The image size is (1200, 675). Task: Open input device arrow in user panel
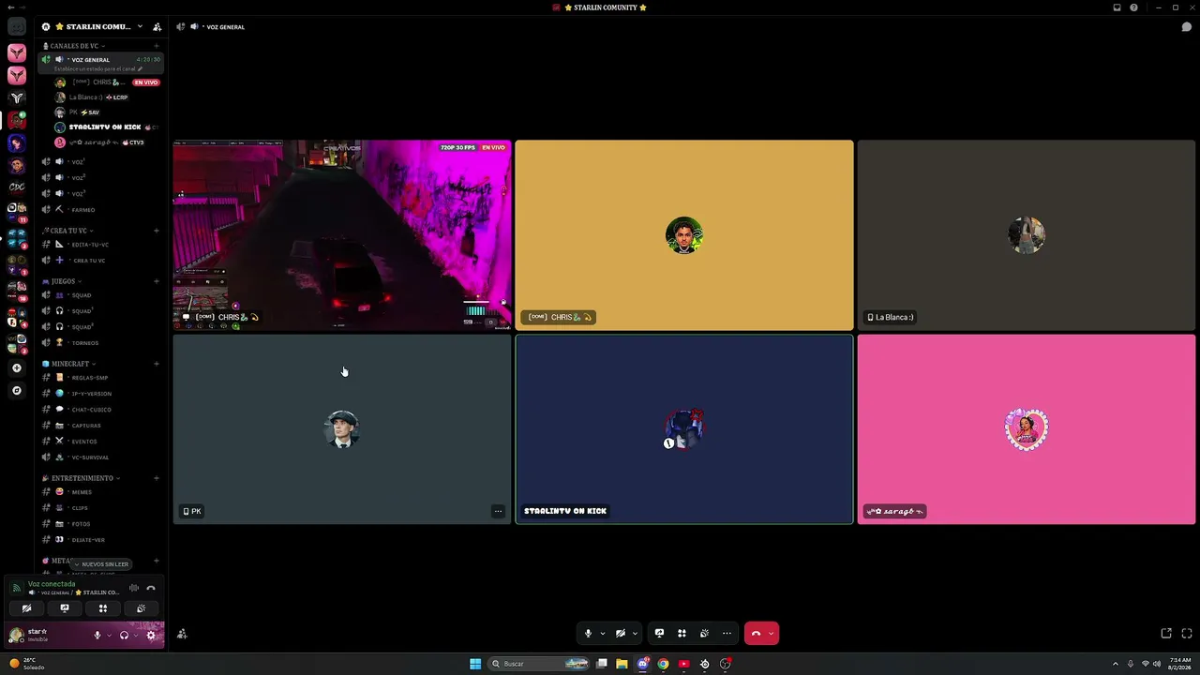(109, 636)
